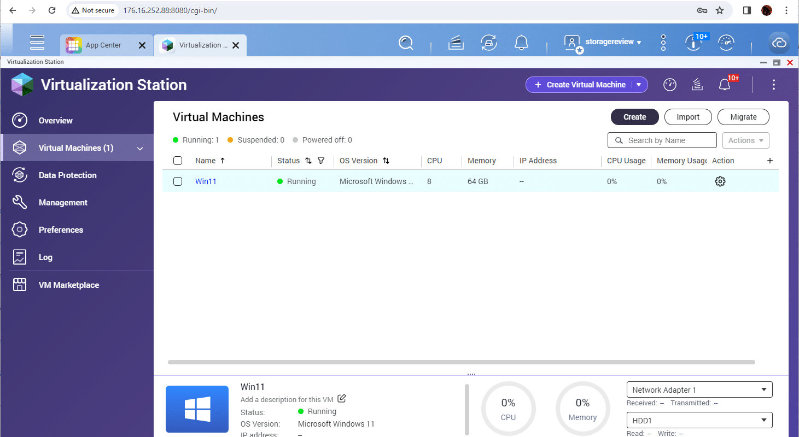Open the resource monitor gauge in Virtualization Station
The image size is (799, 437).
coord(670,85)
